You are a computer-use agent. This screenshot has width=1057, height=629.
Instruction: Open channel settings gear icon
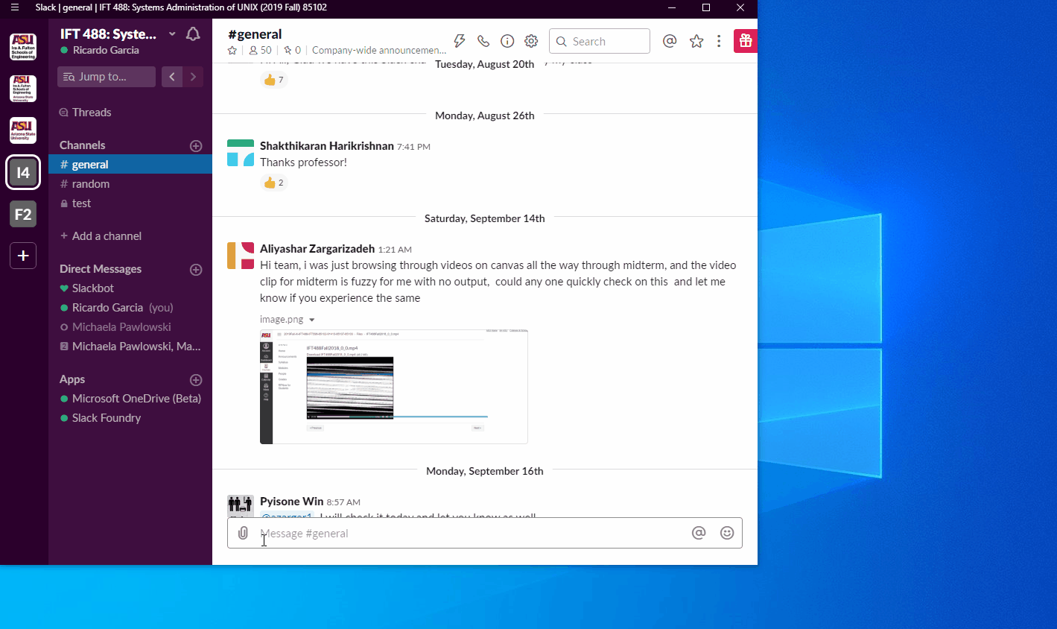[x=531, y=41]
